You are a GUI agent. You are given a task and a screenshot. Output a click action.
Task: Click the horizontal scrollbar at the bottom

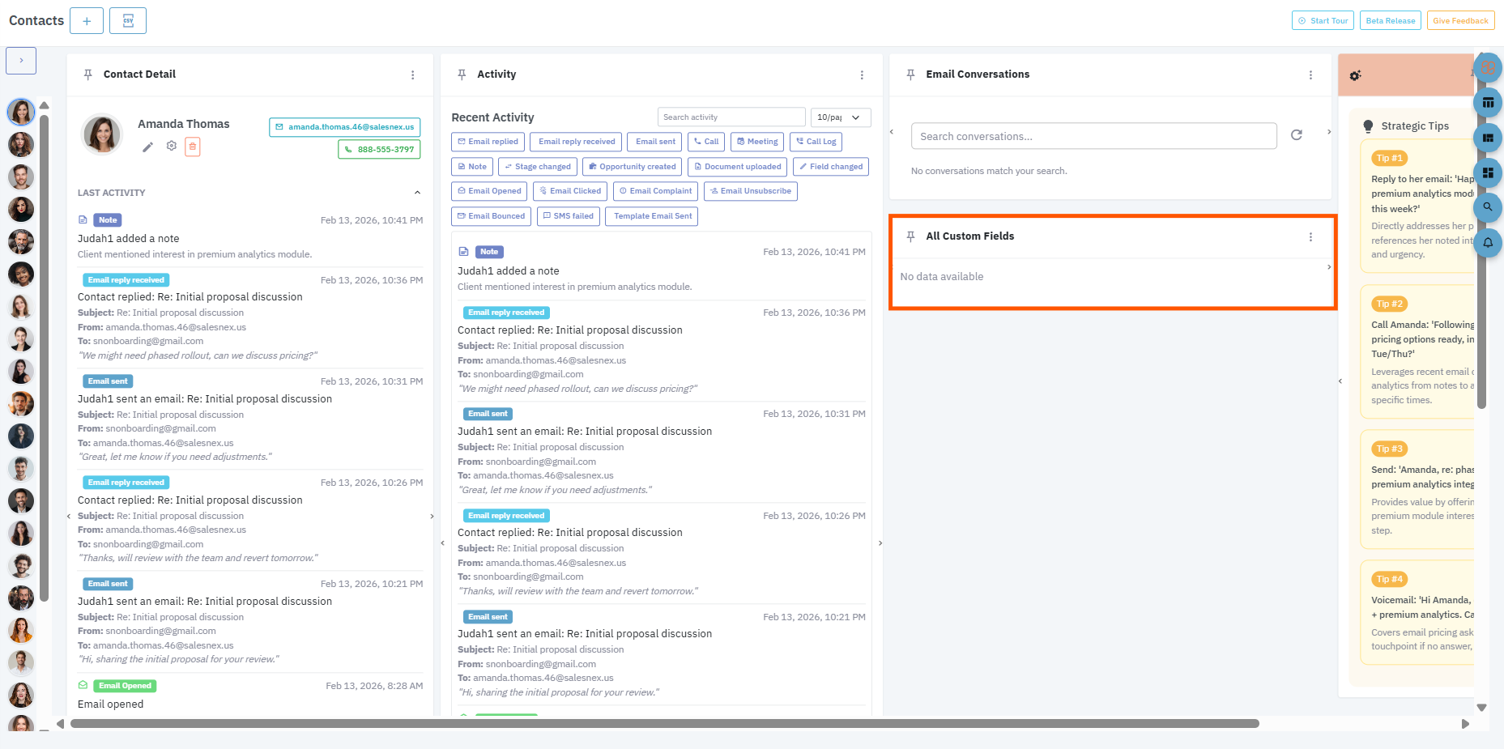(x=664, y=724)
